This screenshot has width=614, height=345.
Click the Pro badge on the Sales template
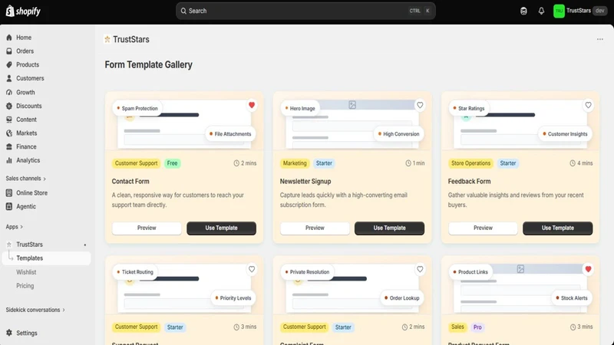point(477,327)
